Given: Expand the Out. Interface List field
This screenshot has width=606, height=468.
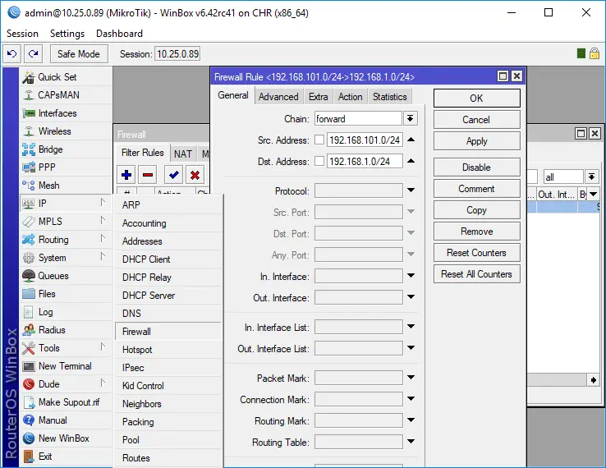Looking at the screenshot, I should (411, 348).
